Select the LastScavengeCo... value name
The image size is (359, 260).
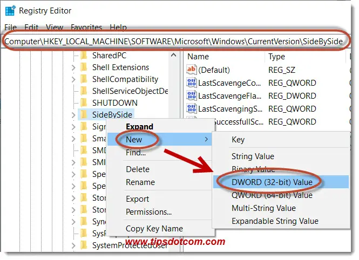(229, 83)
